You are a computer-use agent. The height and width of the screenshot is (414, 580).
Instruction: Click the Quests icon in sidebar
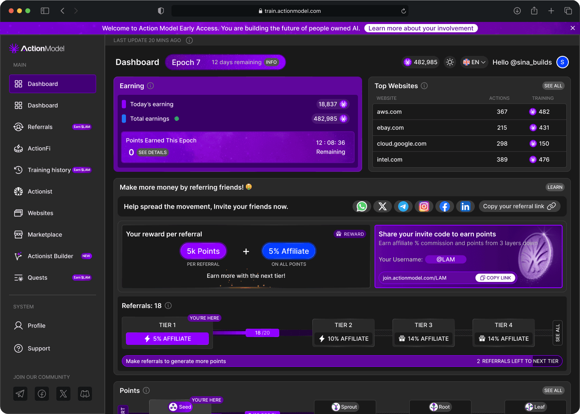click(x=18, y=277)
